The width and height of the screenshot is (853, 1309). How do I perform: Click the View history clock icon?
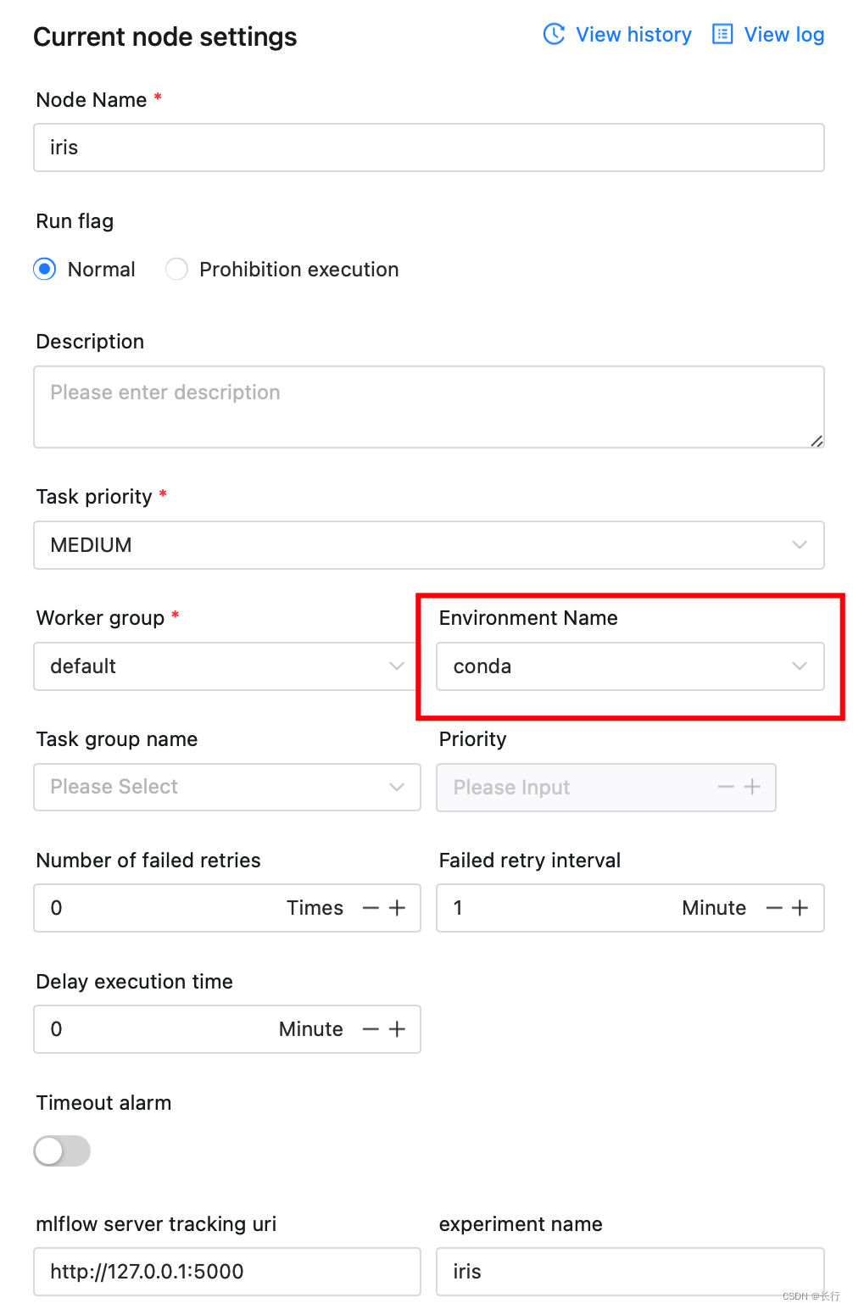pyautogui.click(x=554, y=34)
